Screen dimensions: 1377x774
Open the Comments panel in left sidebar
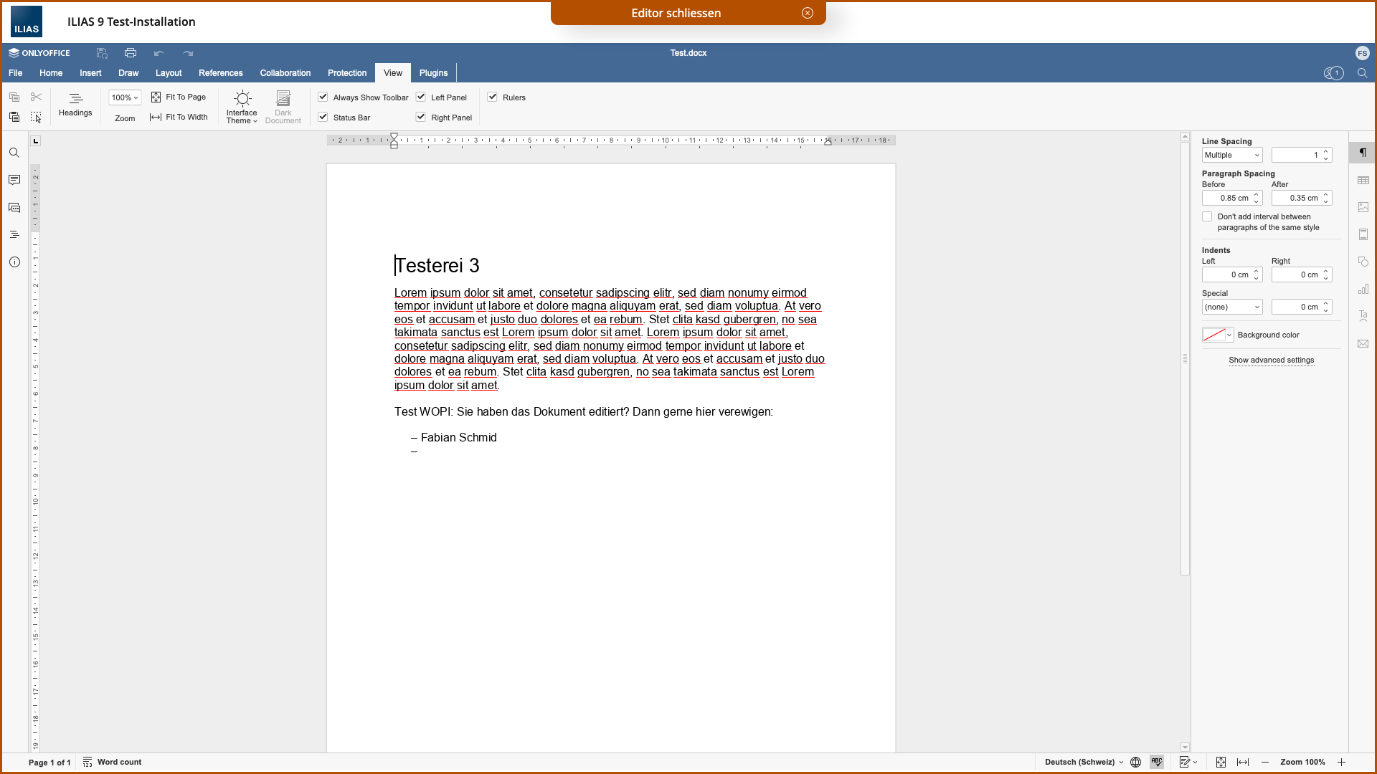coord(14,180)
